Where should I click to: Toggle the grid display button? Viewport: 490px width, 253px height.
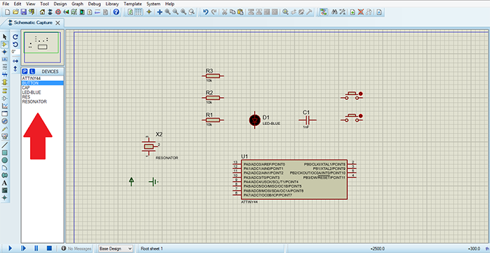point(138,12)
